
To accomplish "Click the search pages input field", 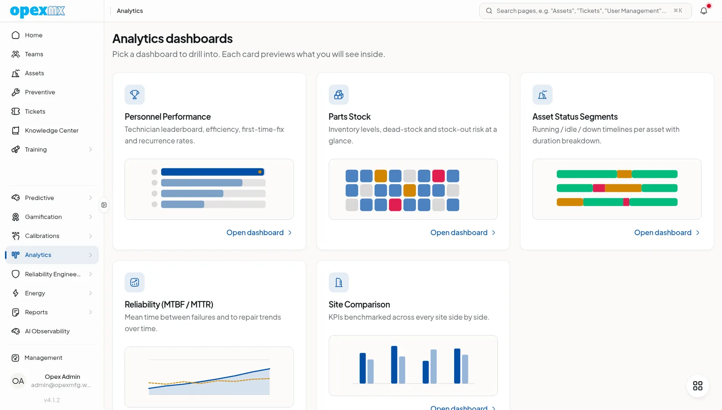I will pyautogui.click(x=585, y=11).
